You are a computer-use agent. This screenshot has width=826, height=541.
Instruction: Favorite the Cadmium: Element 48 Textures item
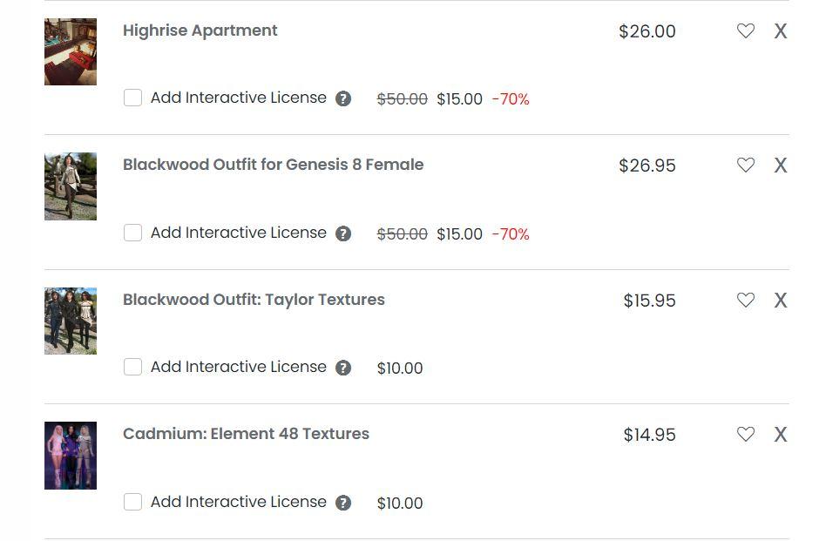(746, 434)
